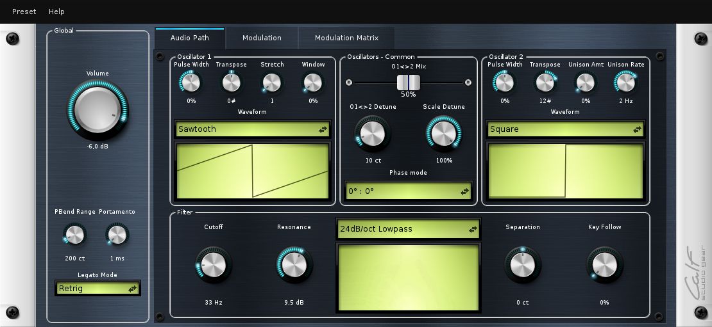Open the Sawtooth waveform dropdown
Screen dimensions: 712x327
pyautogui.click(x=252, y=129)
